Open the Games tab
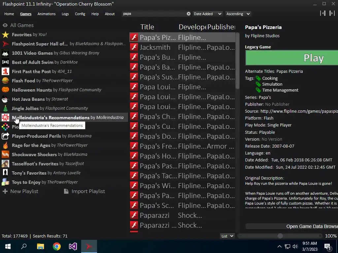Viewport: 338px width, 253px height. 26,14
